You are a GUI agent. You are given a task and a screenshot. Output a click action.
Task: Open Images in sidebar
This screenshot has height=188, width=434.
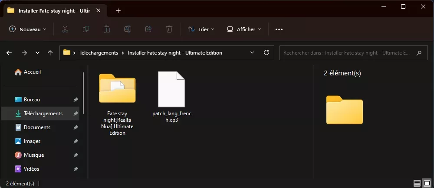[x=40, y=141]
